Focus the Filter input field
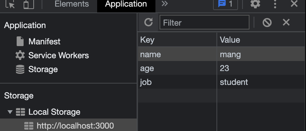306x131 pixels. click(204, 23)
